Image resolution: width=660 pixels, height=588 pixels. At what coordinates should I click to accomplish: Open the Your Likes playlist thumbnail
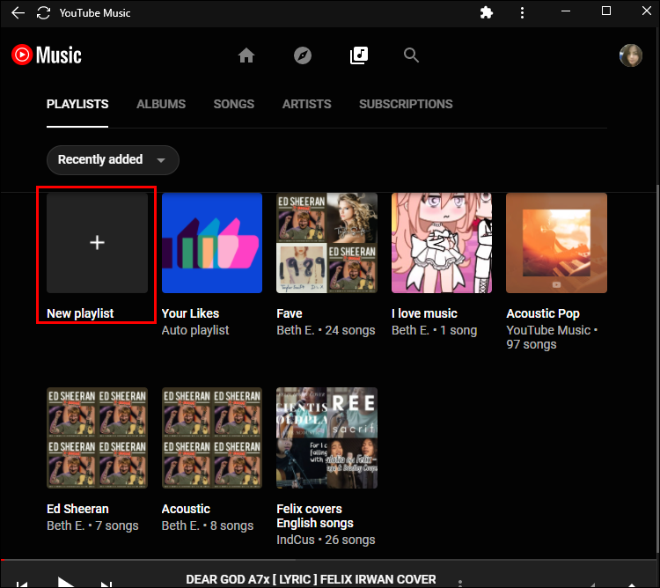coord(212,243)
